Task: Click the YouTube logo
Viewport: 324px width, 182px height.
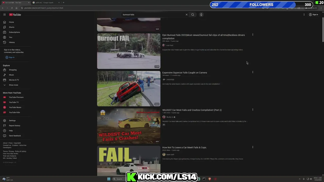Action: pos(15,15)
